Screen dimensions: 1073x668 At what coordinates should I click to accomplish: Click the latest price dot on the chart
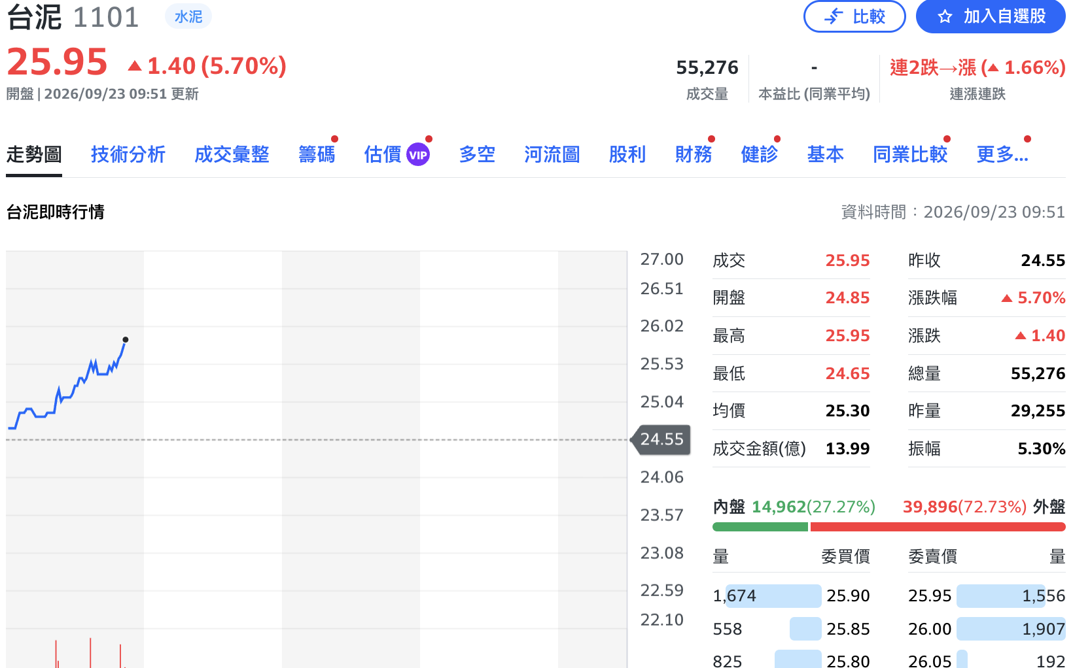tap(126, 340)
